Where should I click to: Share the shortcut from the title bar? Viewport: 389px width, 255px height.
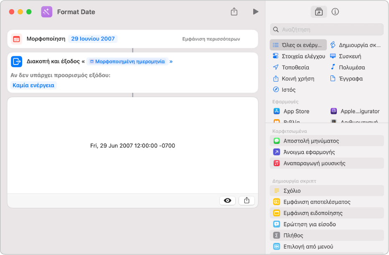pos(234,12)
